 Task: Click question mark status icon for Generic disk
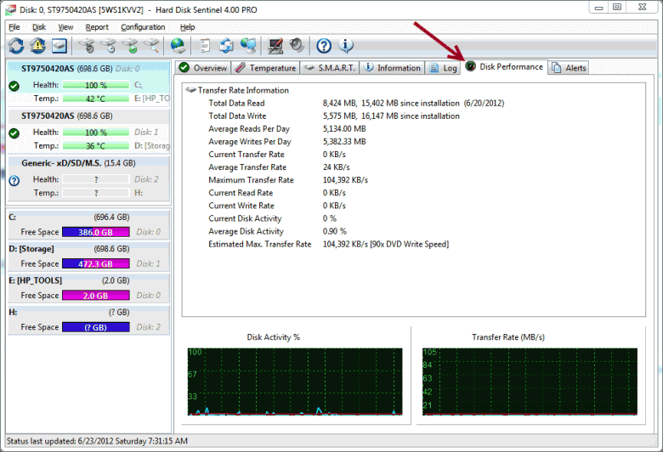point(14,181)
